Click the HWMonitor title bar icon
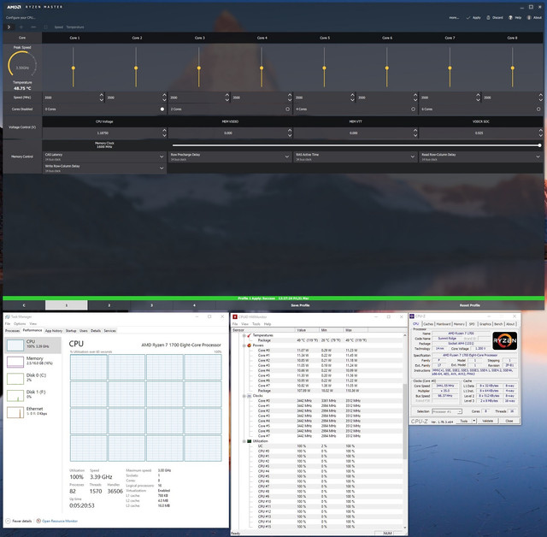 [x=235, y=317]
